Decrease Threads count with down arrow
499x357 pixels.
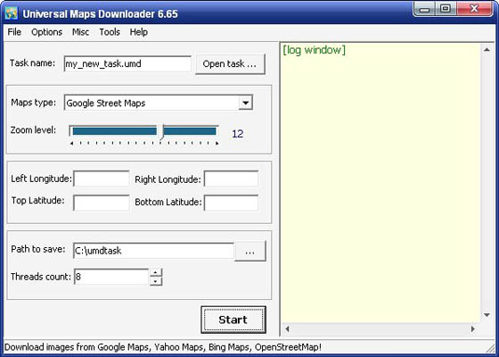pos(156,281)
